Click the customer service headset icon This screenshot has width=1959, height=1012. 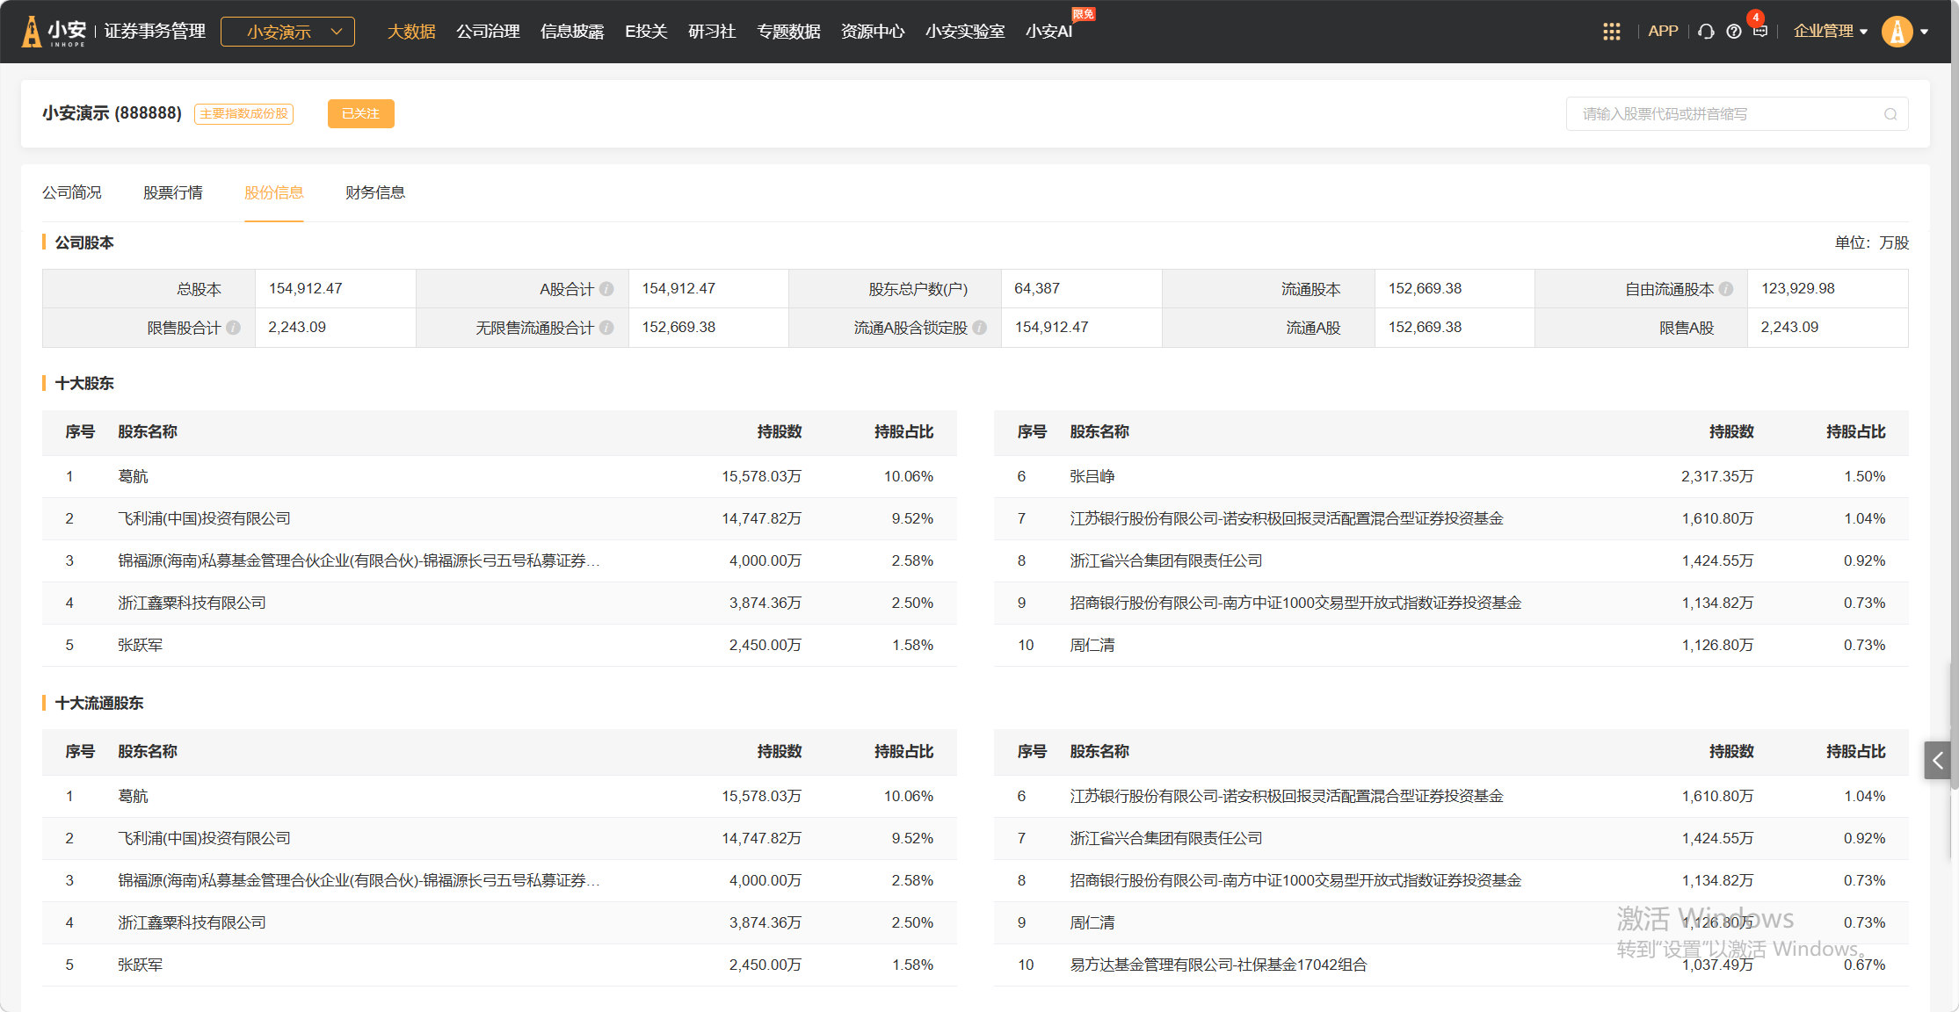[1706, 32]
